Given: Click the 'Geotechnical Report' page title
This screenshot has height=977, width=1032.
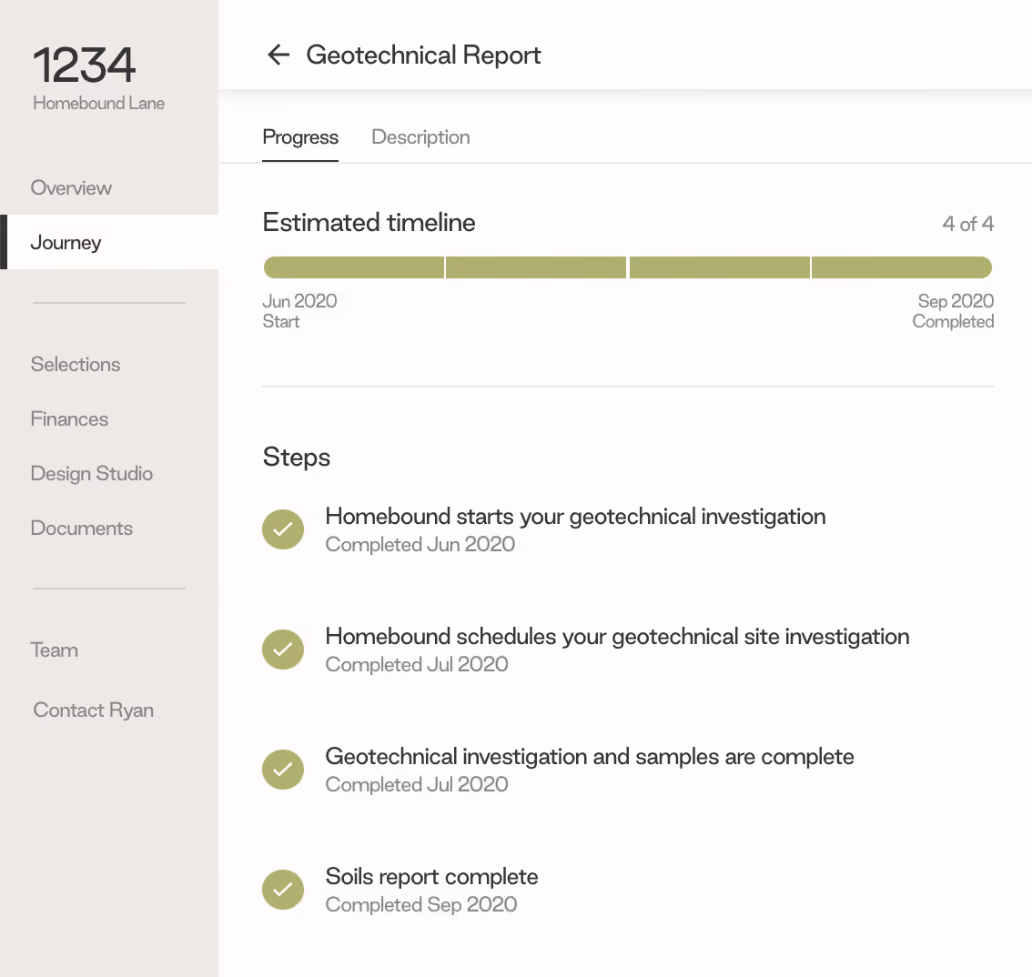Looking at the screenshot, I should [423, 55].
